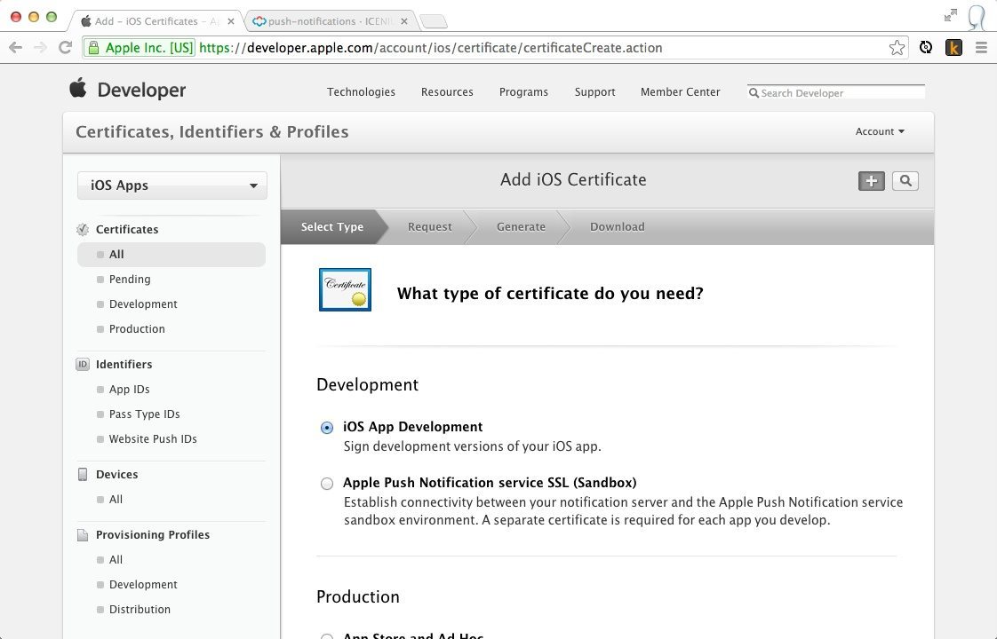This screenshot has width=997, height=639.
Task: Click the plus icon to add certificate
Action: [871, 181]
